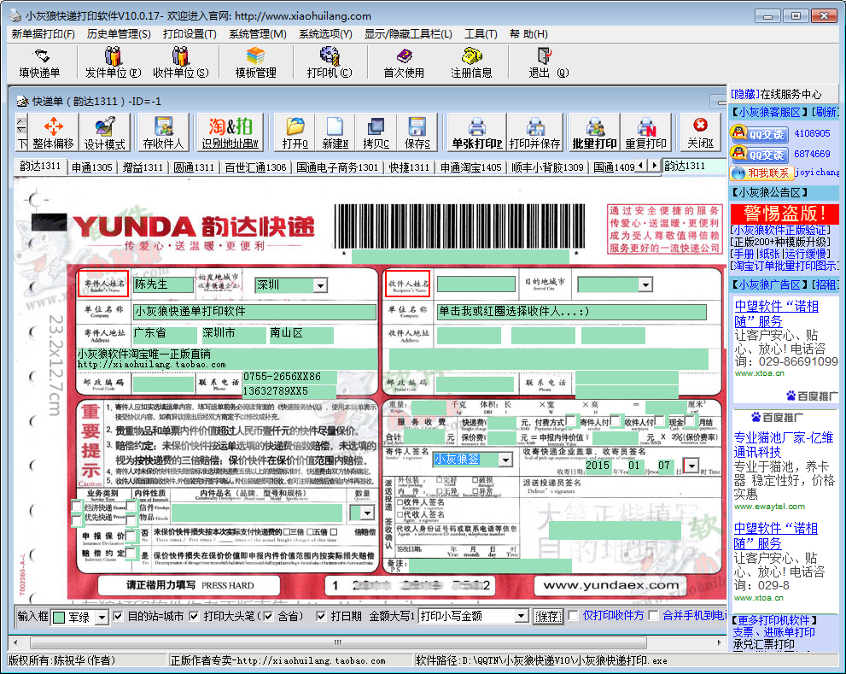Viewport: 846px width, 674px height.
Task: Click the 军绿 input box color swatch
Action: (58, 616)
